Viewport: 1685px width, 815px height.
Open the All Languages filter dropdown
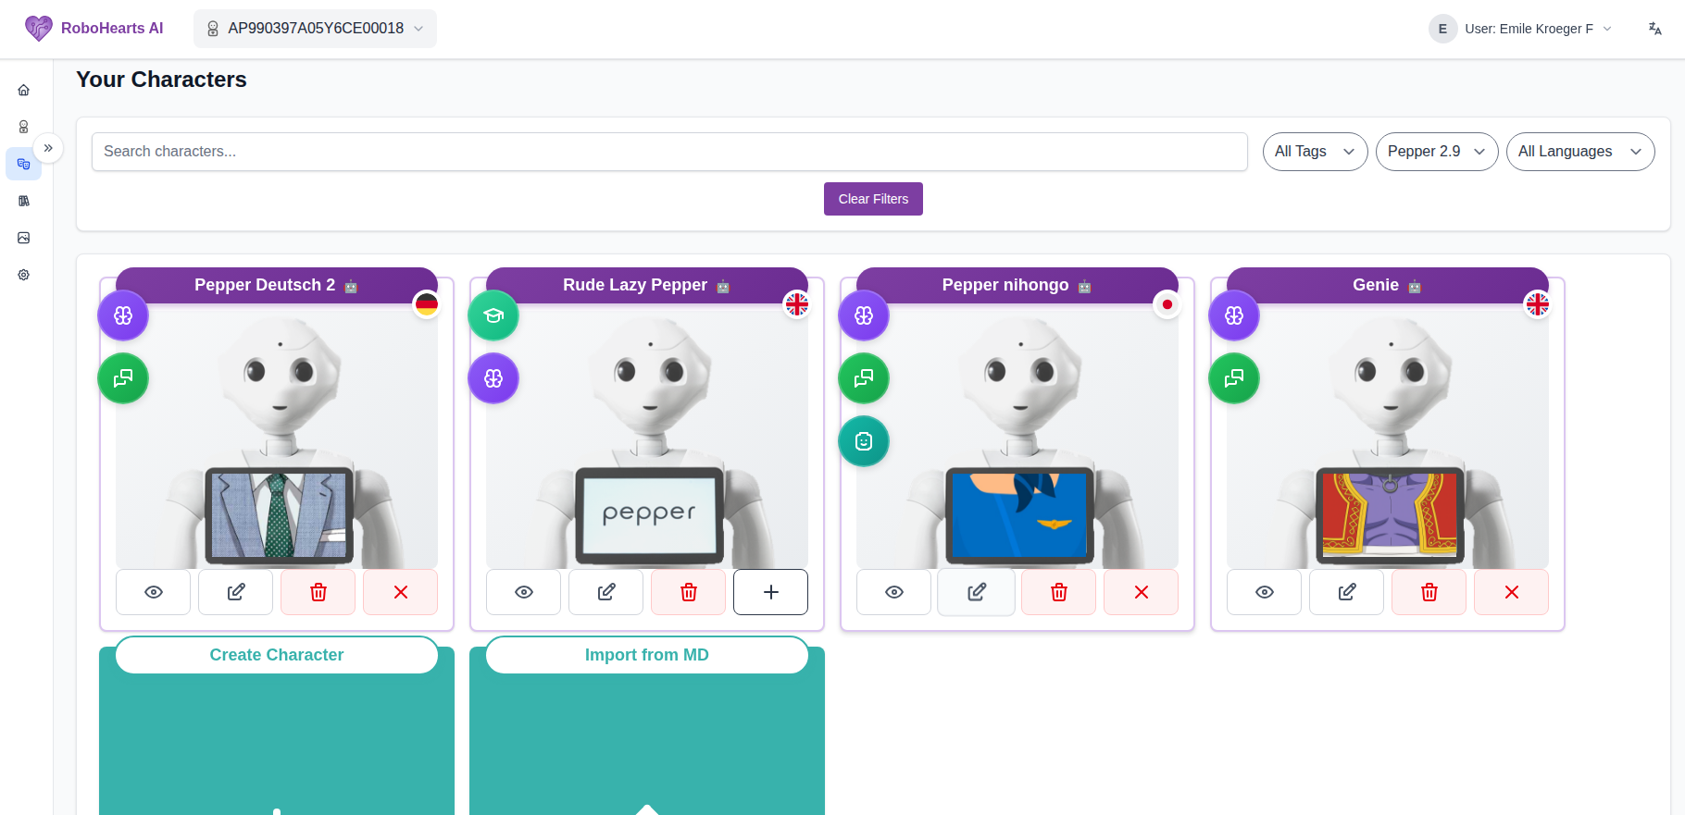1579,152
